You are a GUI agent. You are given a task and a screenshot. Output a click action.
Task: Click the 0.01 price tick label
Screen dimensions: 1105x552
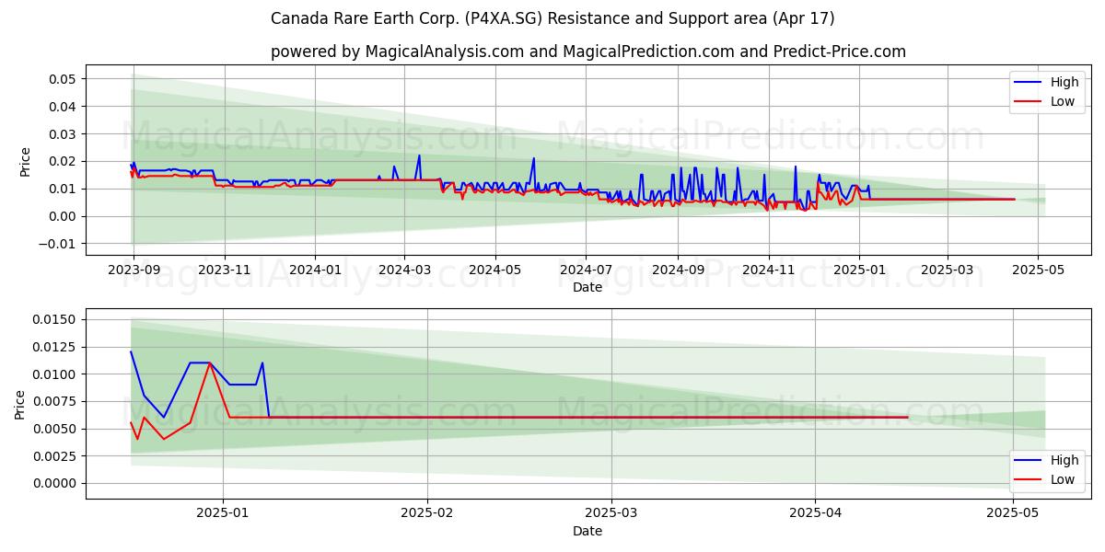pos(63,189)
